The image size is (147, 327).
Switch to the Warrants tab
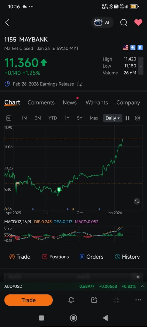[97, 103]
